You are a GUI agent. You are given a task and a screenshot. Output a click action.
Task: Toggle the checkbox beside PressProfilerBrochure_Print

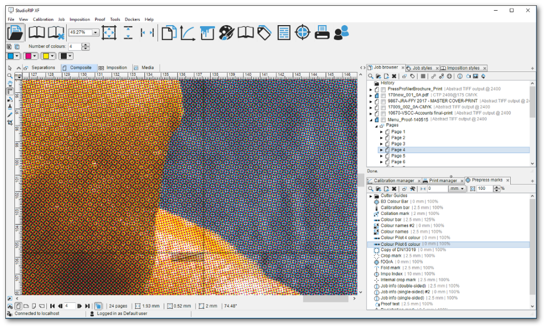pos(382,89)
